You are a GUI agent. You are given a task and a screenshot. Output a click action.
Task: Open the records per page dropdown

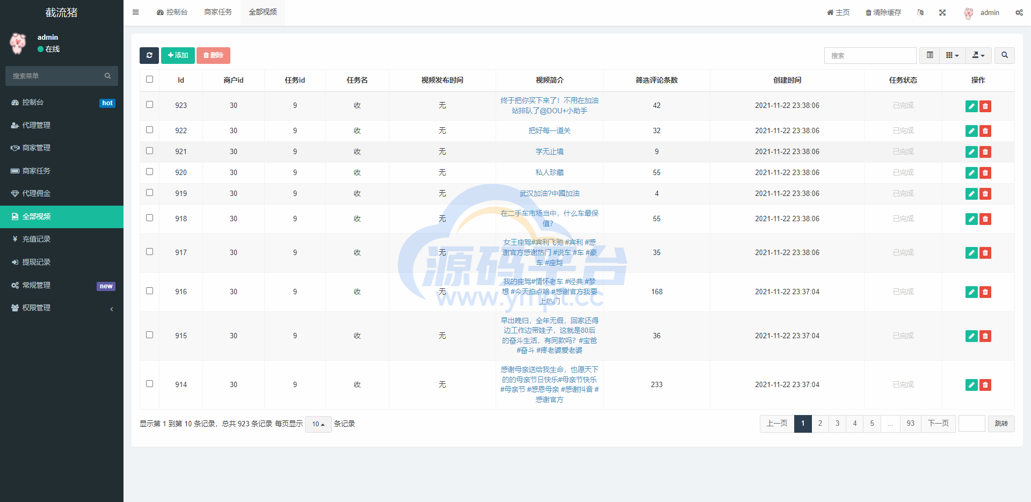click(x=318, y=424)
